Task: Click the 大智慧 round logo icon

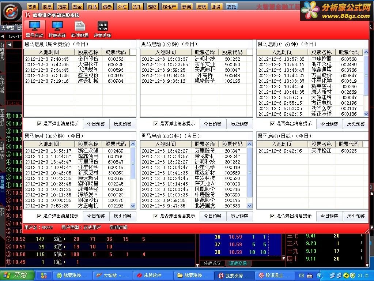Action: [11, 12]
